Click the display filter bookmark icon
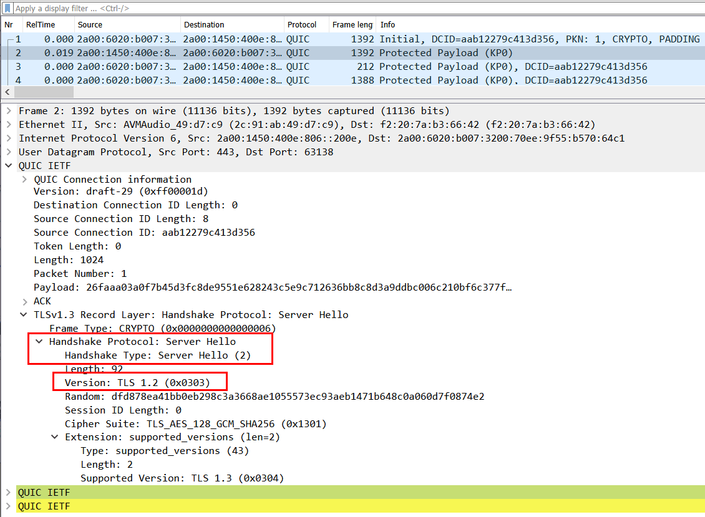This screenshot has height=517, width=705. point(7,8)
